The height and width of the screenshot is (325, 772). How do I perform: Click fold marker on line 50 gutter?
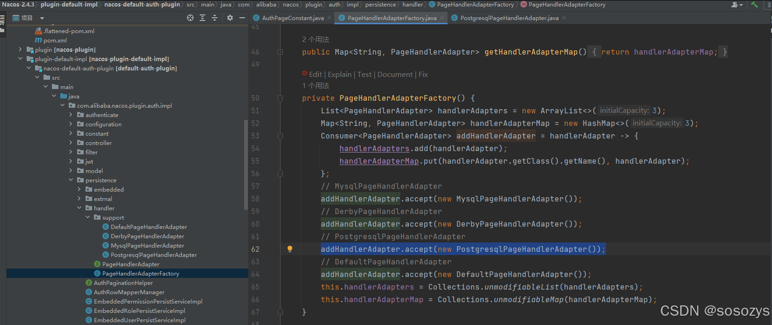pos(280,98)
